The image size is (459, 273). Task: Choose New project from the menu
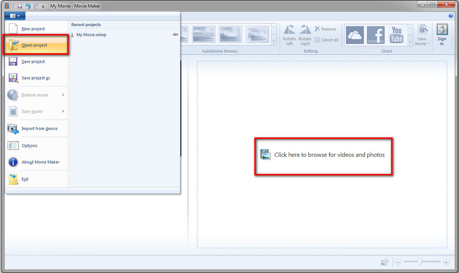tap(36, 29)
